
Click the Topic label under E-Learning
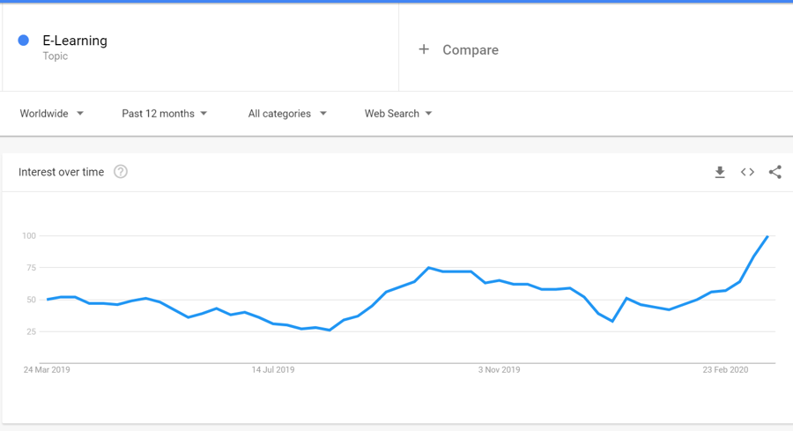pyautogui.click(x=56, y=56)
